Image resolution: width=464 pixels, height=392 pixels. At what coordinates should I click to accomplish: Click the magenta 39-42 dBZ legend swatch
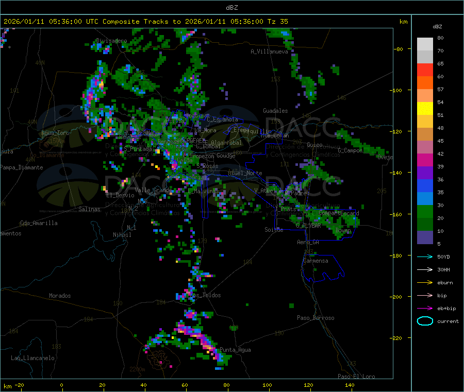coord(425,160)
